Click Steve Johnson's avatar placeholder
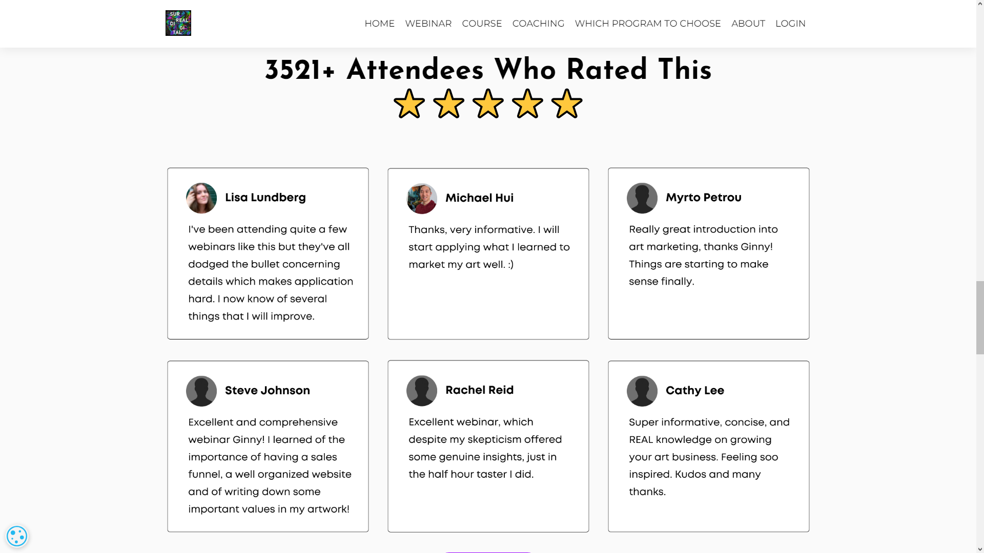The height and width of the screenshot is (553, 984). coord(201,391)
